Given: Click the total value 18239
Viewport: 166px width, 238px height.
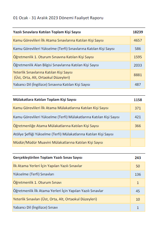Looking at the screenshot, I should (138, 32).
